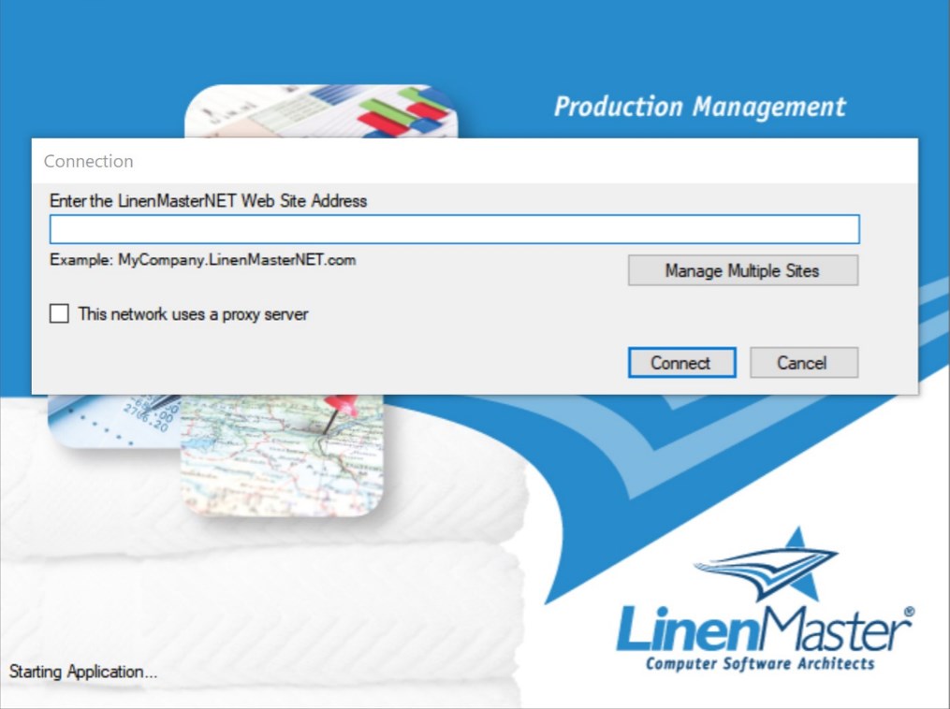The image size is (950, 709).
Task: Click the bar chart image above dialog
Action: (321, 111)
